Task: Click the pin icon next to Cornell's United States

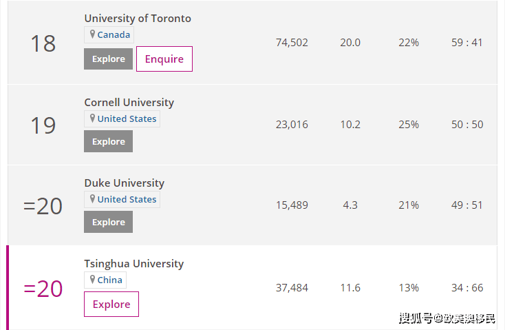Action: click(92, 118)
